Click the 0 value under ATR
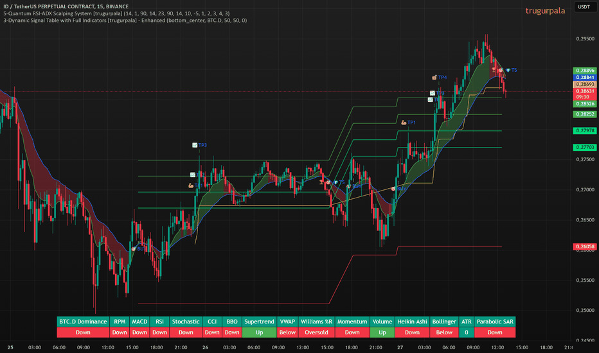This screenshot has height=353, width=599. pos(467,332)
